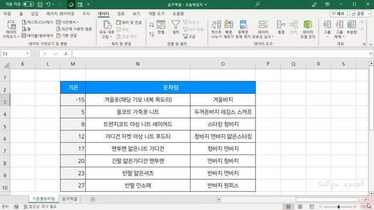The image size is (374, 210).
Task: Click zoom out minus button
Action: (320, 206)
